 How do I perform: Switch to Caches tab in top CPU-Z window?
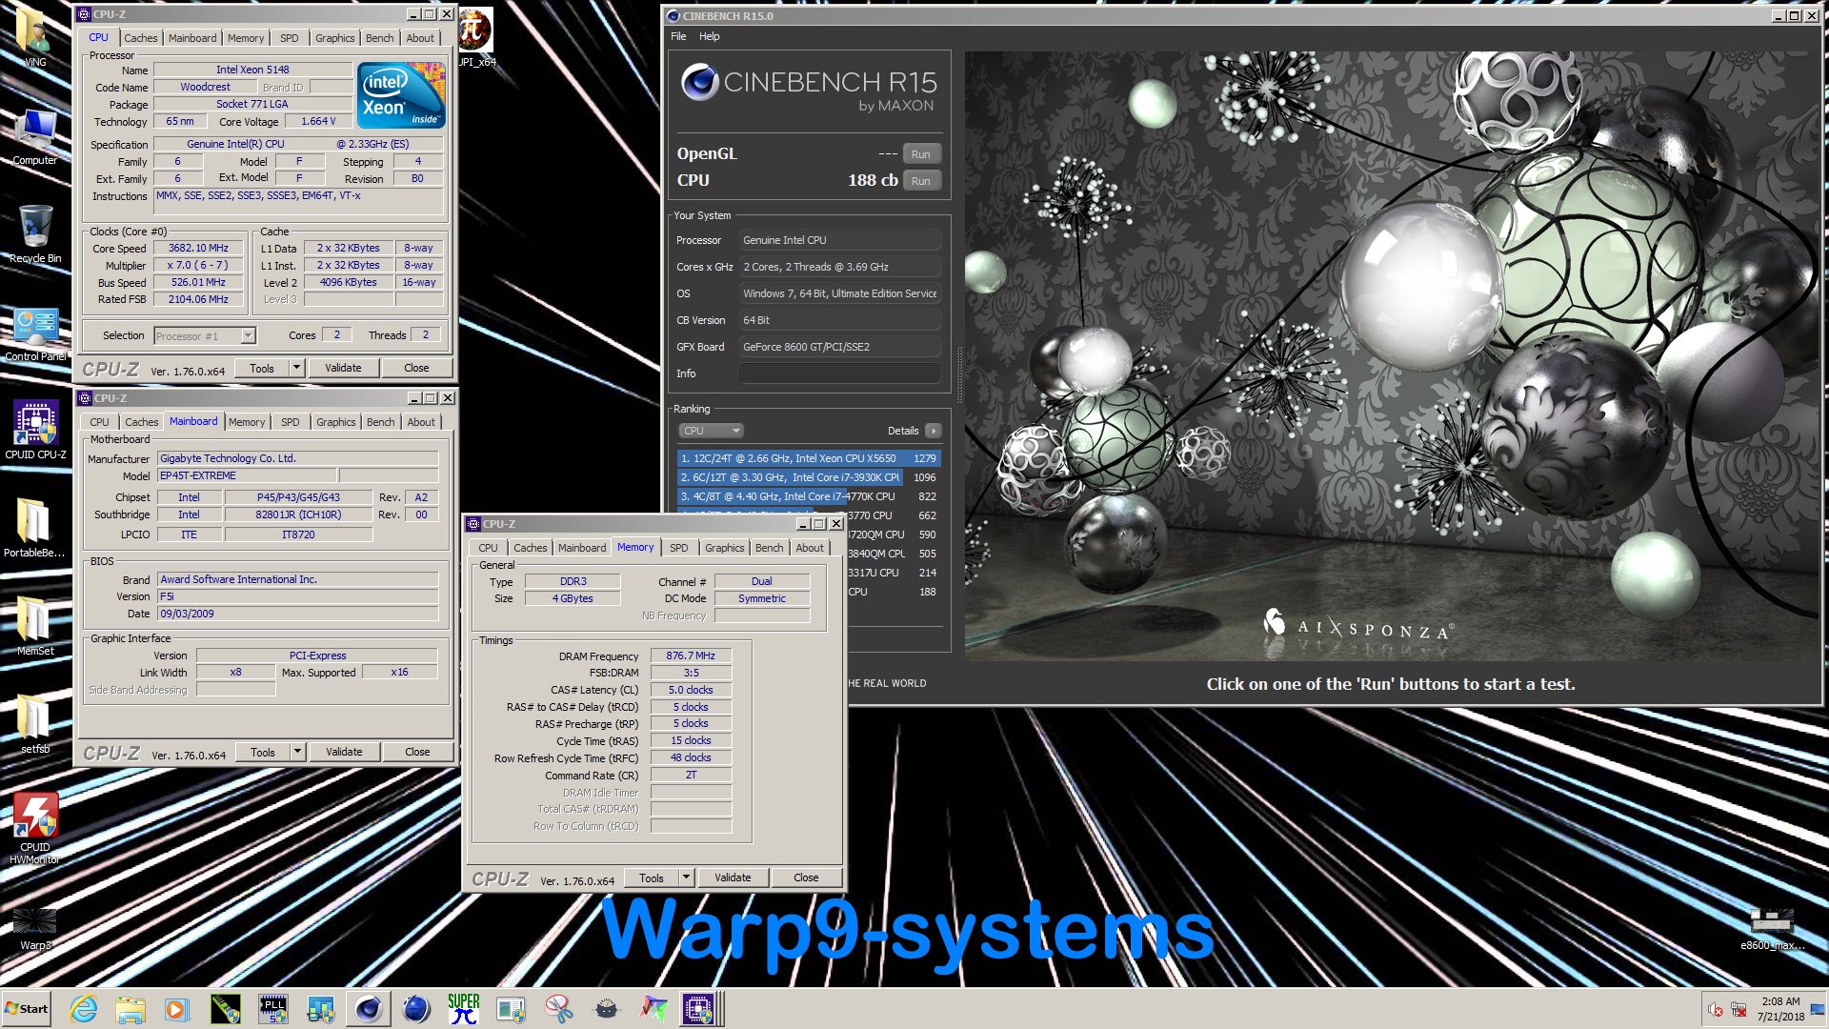pyautogui.click(x=141, y=38)
